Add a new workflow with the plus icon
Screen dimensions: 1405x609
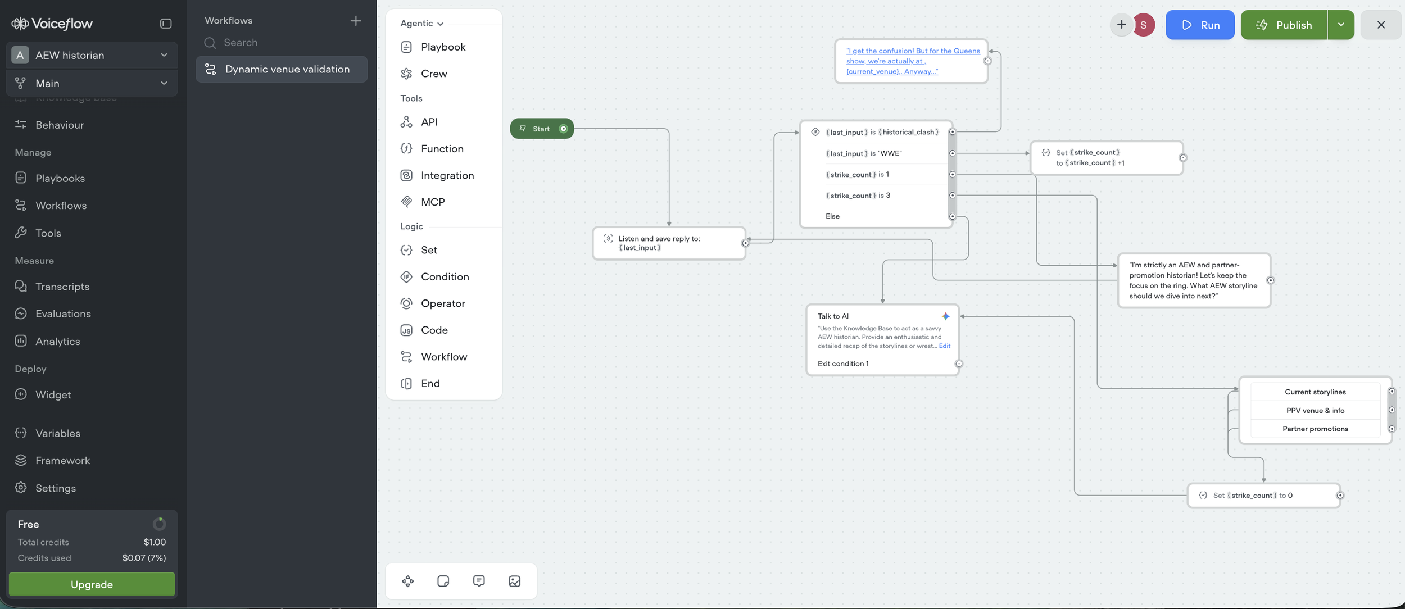356,21
